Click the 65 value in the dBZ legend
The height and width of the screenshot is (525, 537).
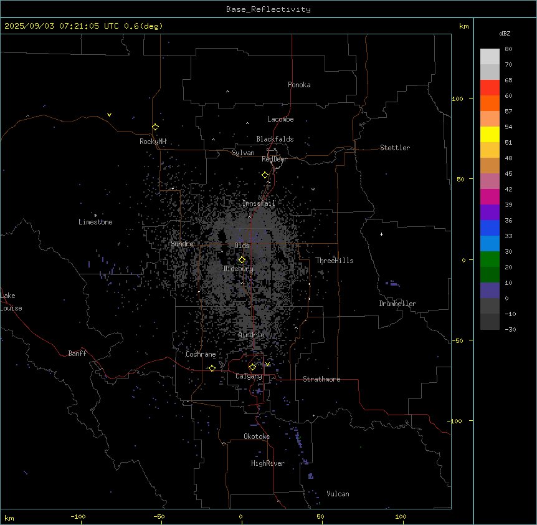coord(508,80)
